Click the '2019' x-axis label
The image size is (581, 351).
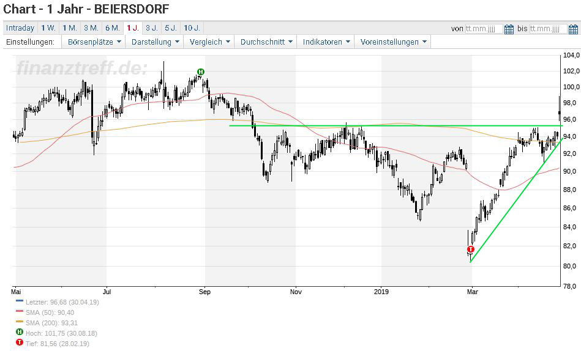point(381,292)
